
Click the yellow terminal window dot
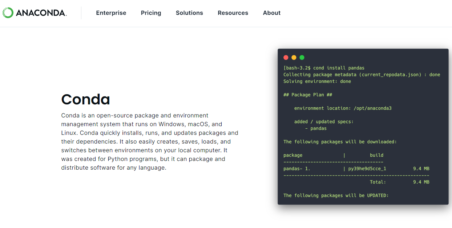(x=294, y=58)
